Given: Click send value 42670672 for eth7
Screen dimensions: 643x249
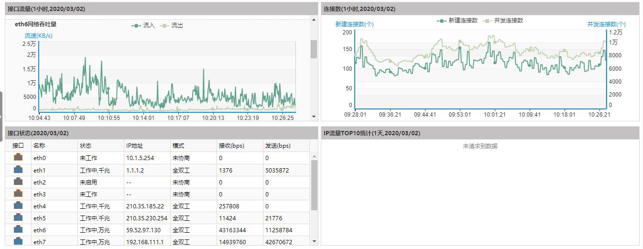Looking at the screenshot, I should 279,242.
